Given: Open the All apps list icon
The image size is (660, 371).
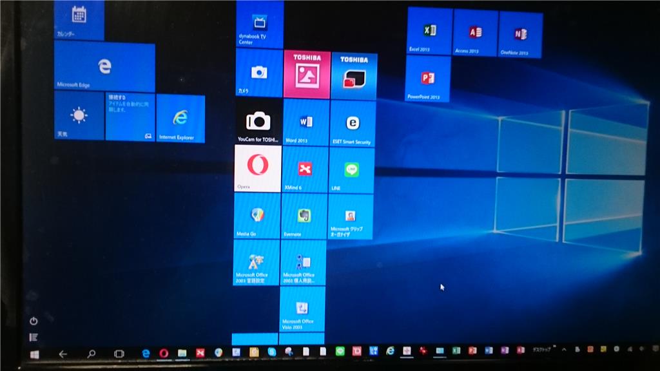Looking at the screenshot, I should [34, 338].
